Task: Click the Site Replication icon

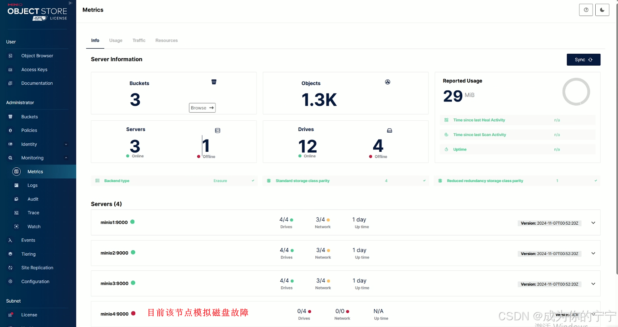Action: pyautogui.click(x=10, y=268)
